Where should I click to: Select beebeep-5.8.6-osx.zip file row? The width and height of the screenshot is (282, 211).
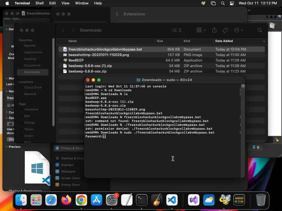161,71
